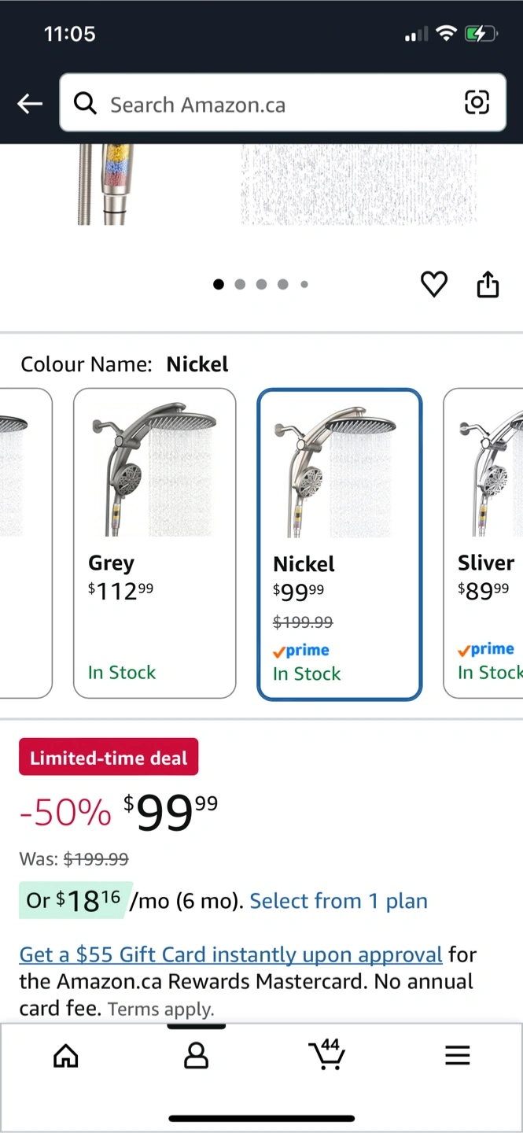This screenshot has width=523, height=1133.
Task: Tap the Limited-time deal badge
Action: coord(109,758)
